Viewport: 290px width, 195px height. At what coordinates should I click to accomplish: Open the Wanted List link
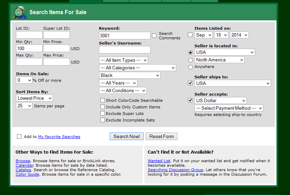159,161
